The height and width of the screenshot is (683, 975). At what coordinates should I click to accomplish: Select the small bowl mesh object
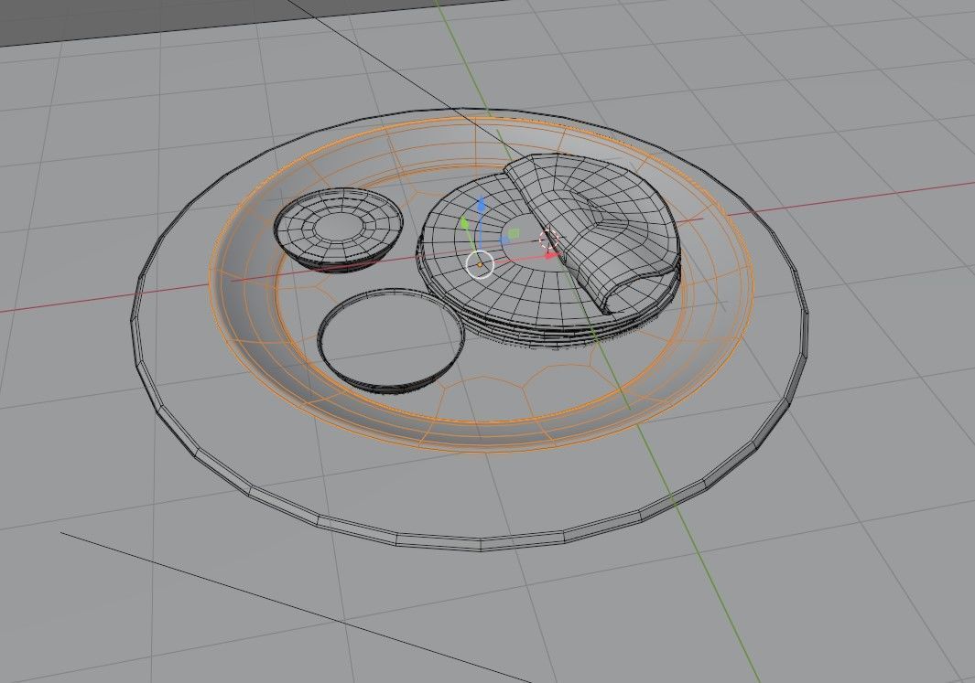(339, 228)
